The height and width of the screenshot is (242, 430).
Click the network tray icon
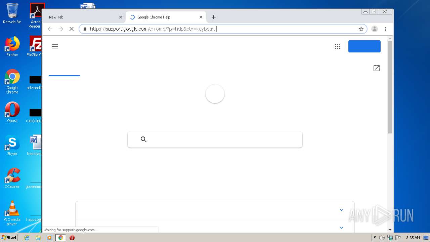point(390,238)
